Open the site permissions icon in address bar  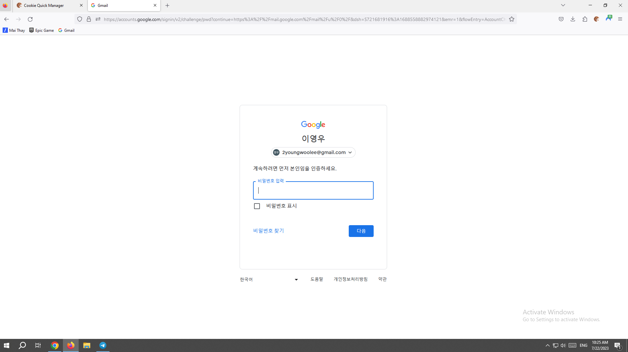pyautogui.click(x=98, y=19)
